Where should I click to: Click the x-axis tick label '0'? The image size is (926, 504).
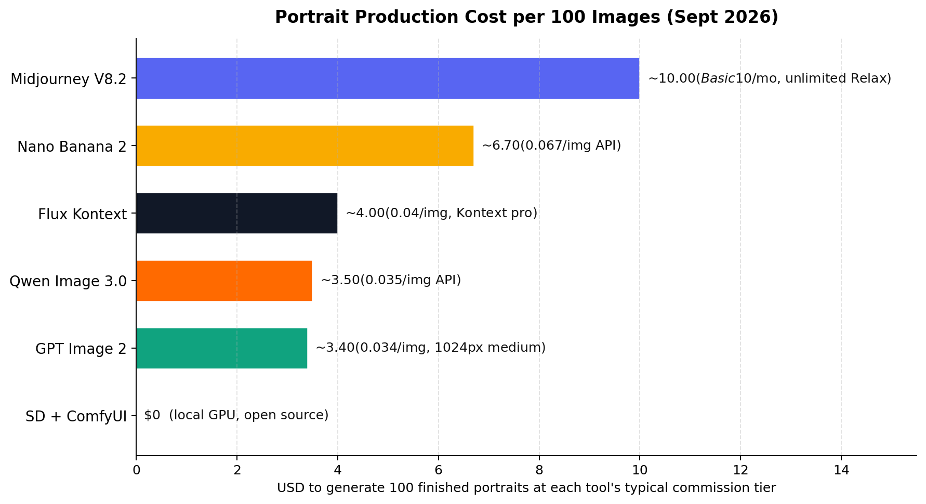point(136,470)
